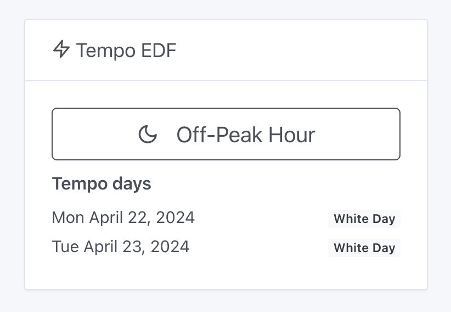Viewport: 451px width, 312px height.
Task: Click the moon icon for Off-Peak Hour
Action: [x=148, y=134]
